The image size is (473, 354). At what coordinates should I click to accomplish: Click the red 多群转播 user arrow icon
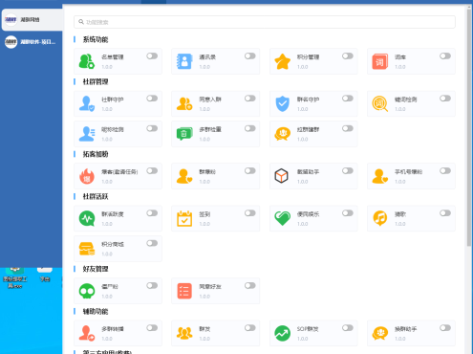87,333
